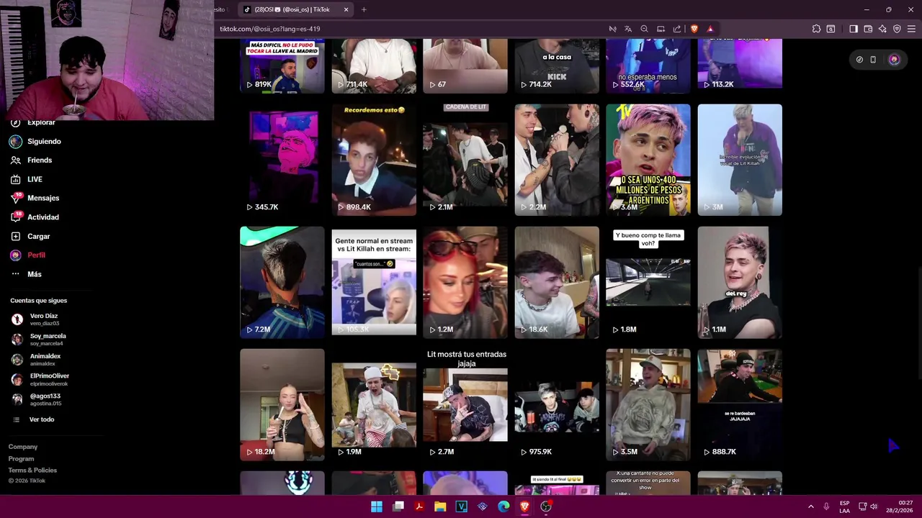Expand the Terms & Policies footer section
This screenshot has width=922, height=518.
pos(32,470)
